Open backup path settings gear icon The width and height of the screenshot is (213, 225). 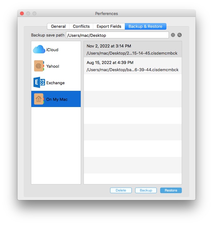click(173, 35)
